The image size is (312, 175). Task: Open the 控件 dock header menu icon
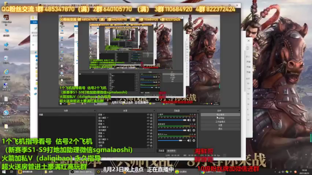[x=239, y=110]
